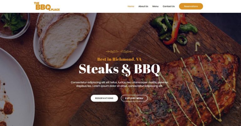Image resolution: width=241 pixels, height=126 pixels.
Task: Click the flame icon inside the BBQ logo
Action: (x=48, y=7)
